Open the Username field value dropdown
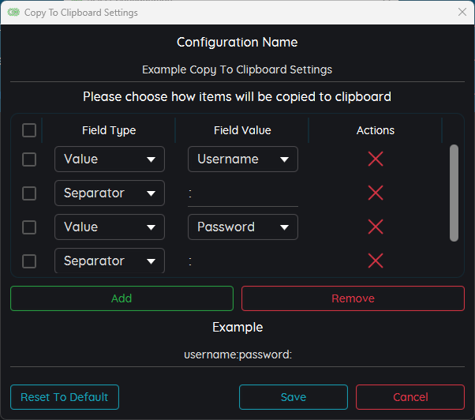The width and height of the screenshot is (475, 420). coord(242,159)
